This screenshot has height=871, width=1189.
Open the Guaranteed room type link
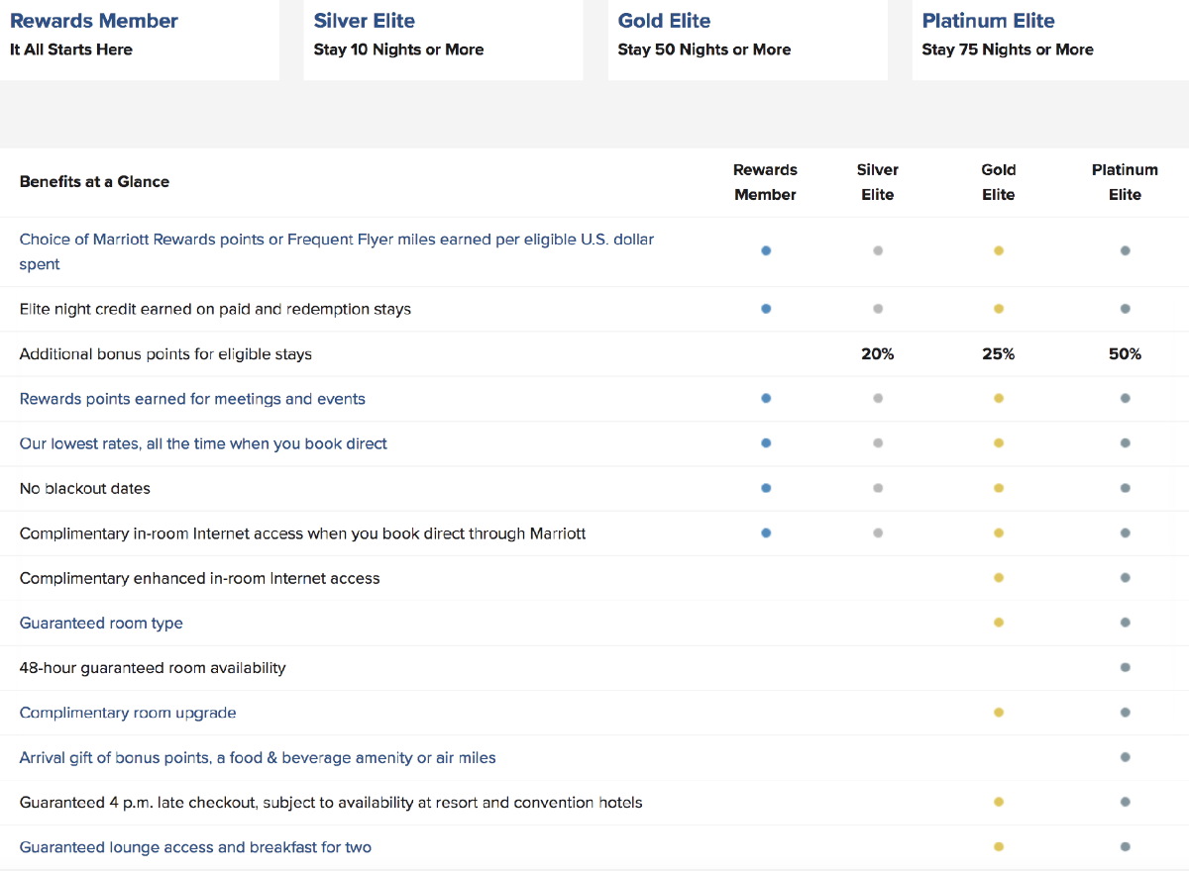pos(101,624)
